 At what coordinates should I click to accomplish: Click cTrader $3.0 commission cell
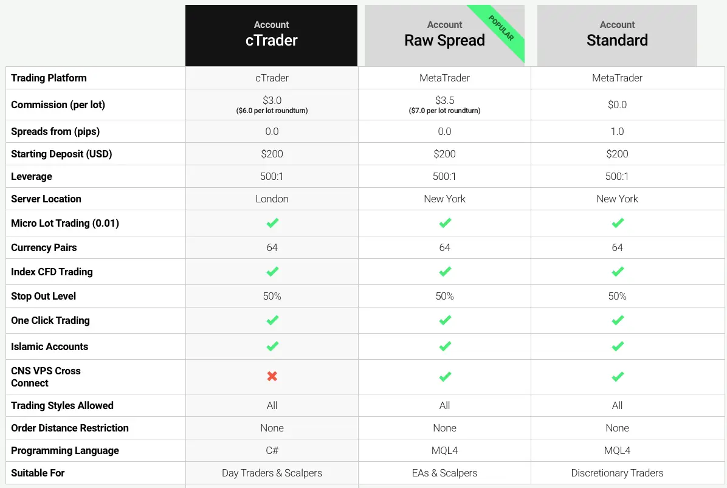(x=272, y=105)
